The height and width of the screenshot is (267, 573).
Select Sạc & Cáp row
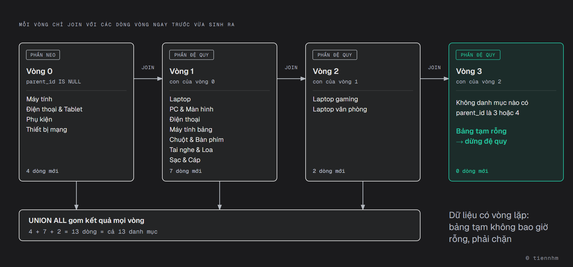(x=185, y=160)
